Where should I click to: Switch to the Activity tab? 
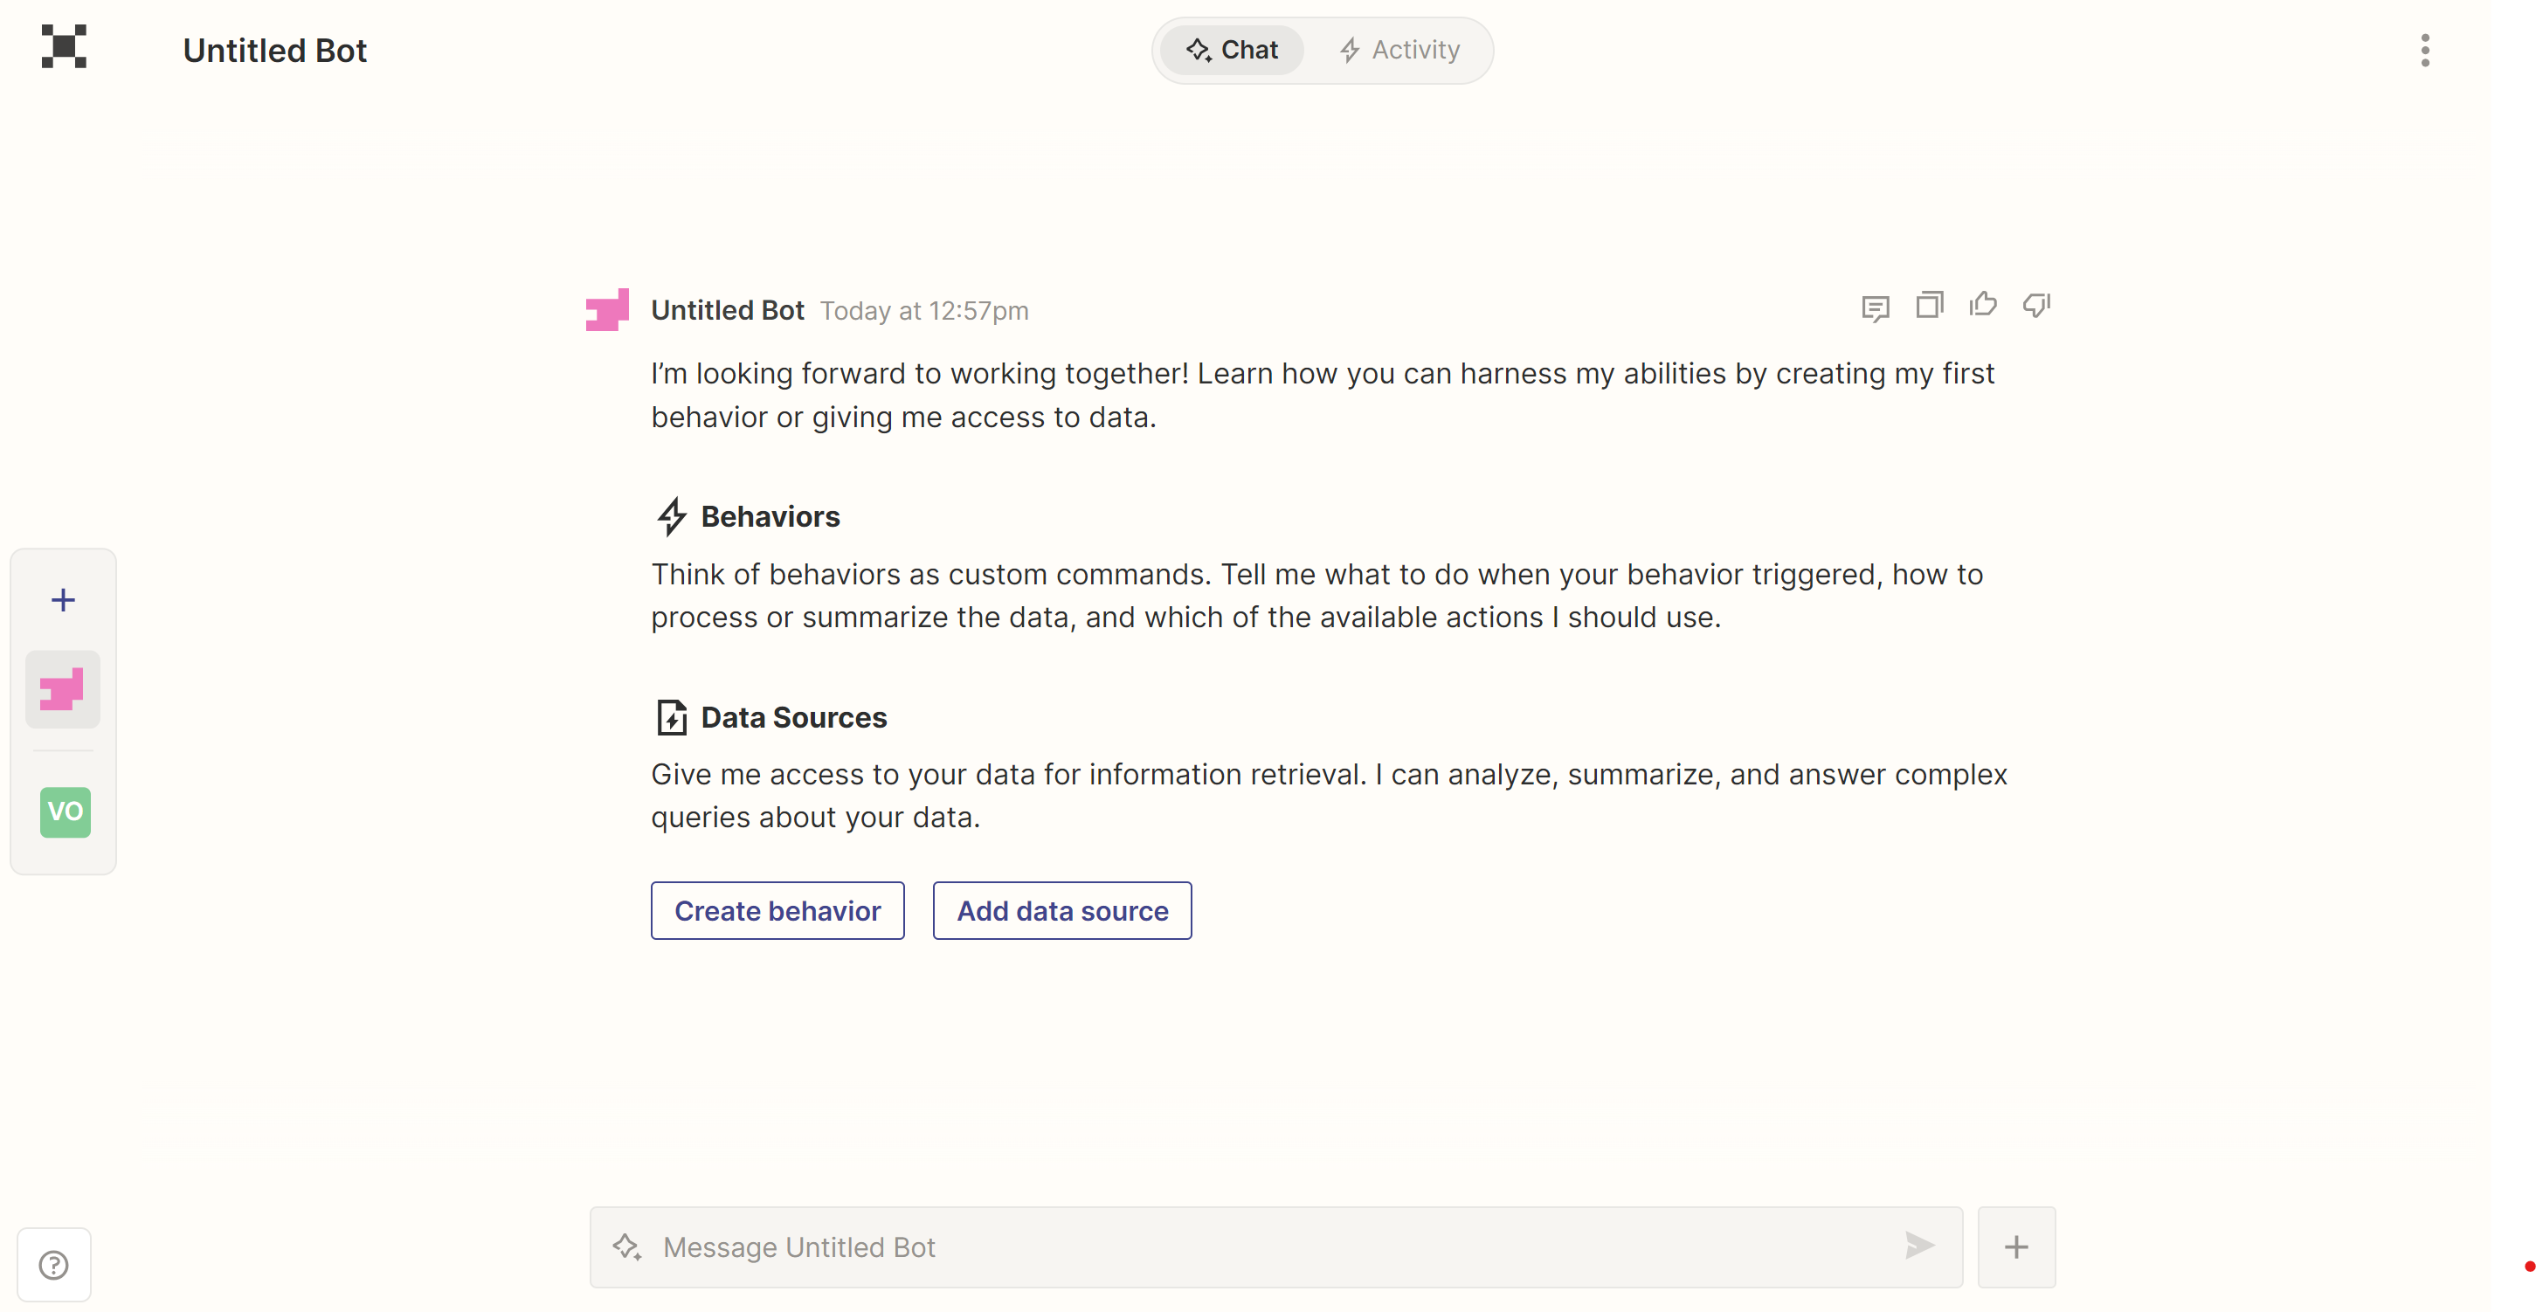pyautogui.click(x=1399, y=50)
